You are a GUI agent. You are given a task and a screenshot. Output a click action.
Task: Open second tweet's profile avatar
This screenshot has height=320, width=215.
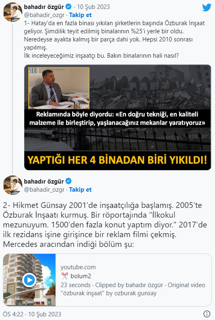pyautogui.click(x=13, y=185)
